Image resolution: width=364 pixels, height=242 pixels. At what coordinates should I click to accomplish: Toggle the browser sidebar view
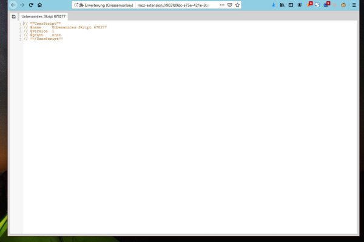point(291,5)
